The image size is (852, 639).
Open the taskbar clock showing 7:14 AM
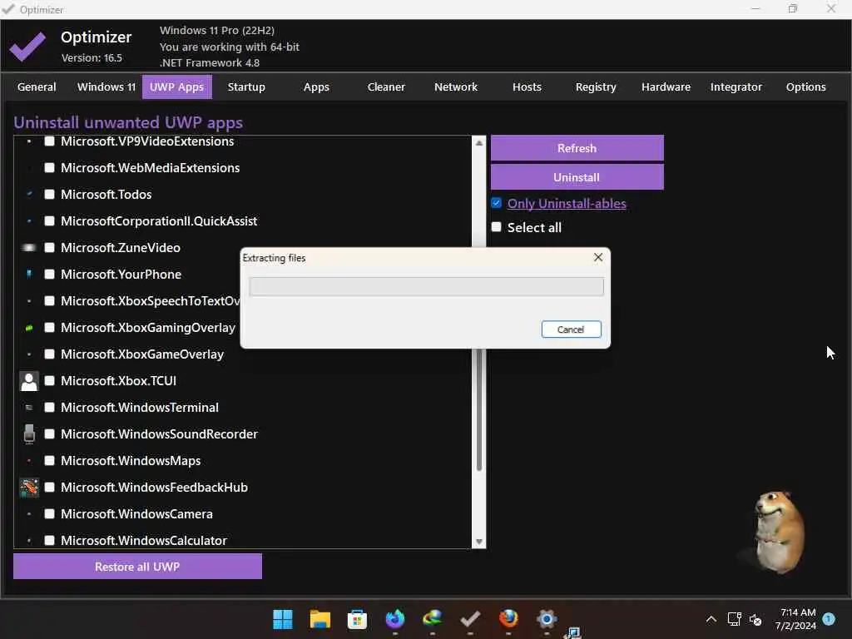click(796, 619)
